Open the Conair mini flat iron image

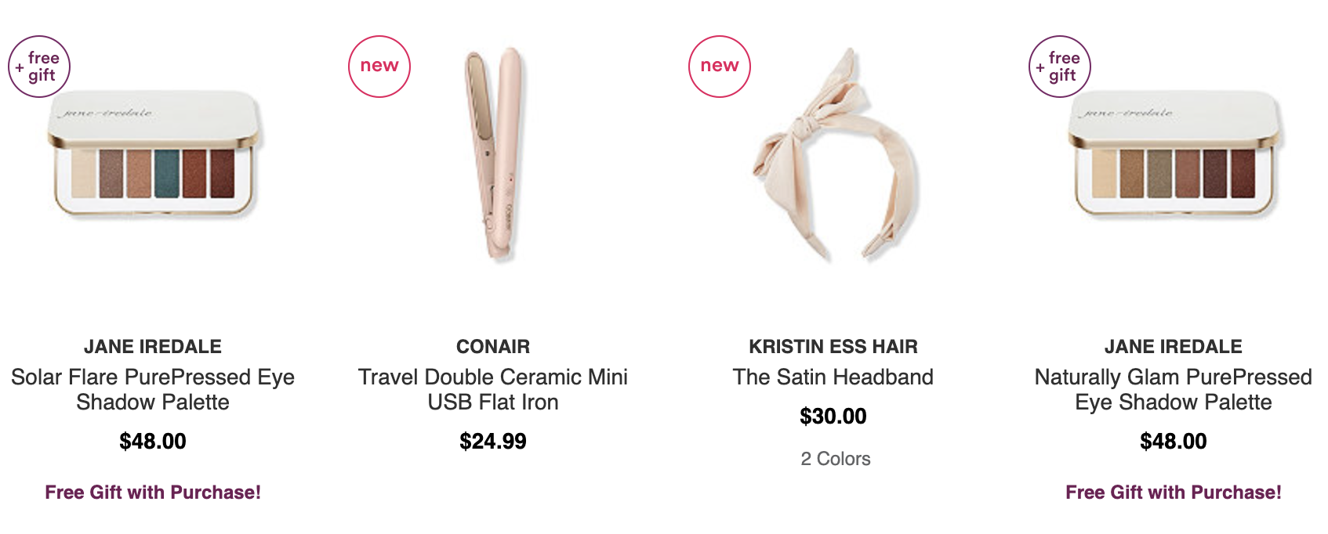coord(494,154)
